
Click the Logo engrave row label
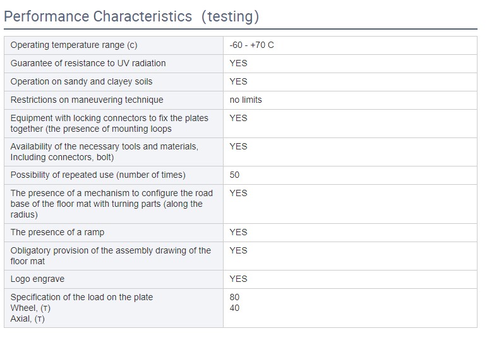(x=37, y=279)
